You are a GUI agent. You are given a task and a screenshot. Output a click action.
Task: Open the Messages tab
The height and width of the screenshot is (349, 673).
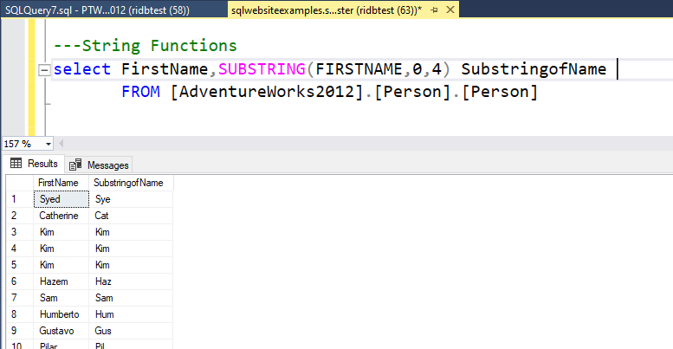pyautogui.click(x=100, y=165)
